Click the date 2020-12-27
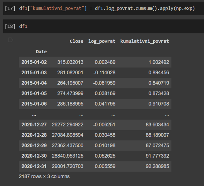 pyautogui.click(x=34, y=125)
